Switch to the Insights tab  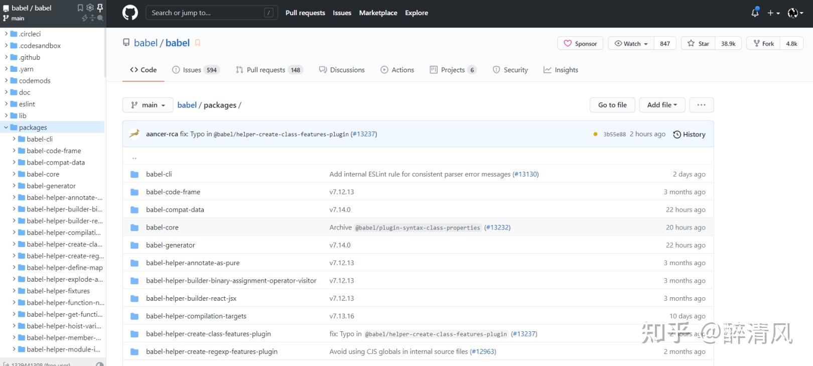[561, 70]
